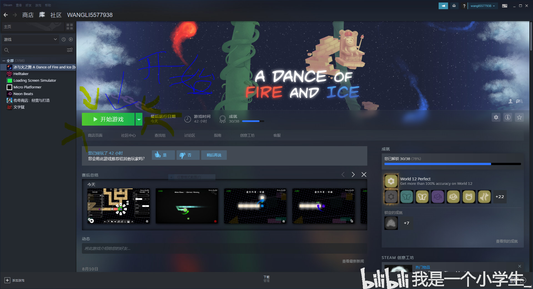The image size is (533, 289).
Task: Open the wangli5577938 account dropdown
Action: coord(483,6)
